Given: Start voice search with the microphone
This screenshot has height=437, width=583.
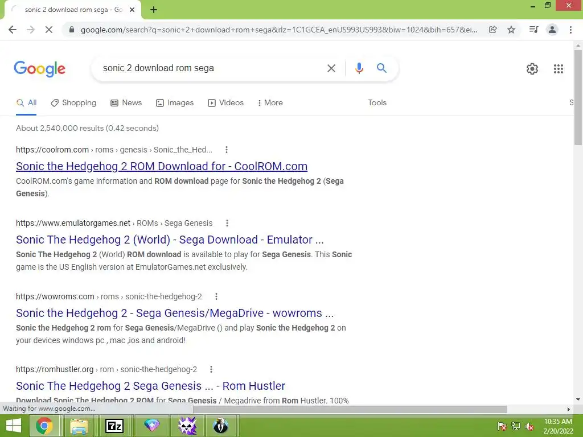Looking at the screenshot, I should pos(359,68).
